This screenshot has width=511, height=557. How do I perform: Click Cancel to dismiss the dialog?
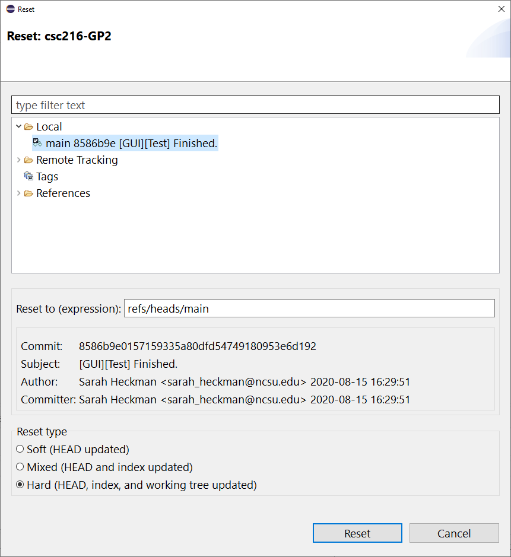454,533
